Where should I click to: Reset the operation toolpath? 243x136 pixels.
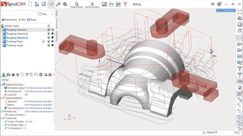click(32, 20)
